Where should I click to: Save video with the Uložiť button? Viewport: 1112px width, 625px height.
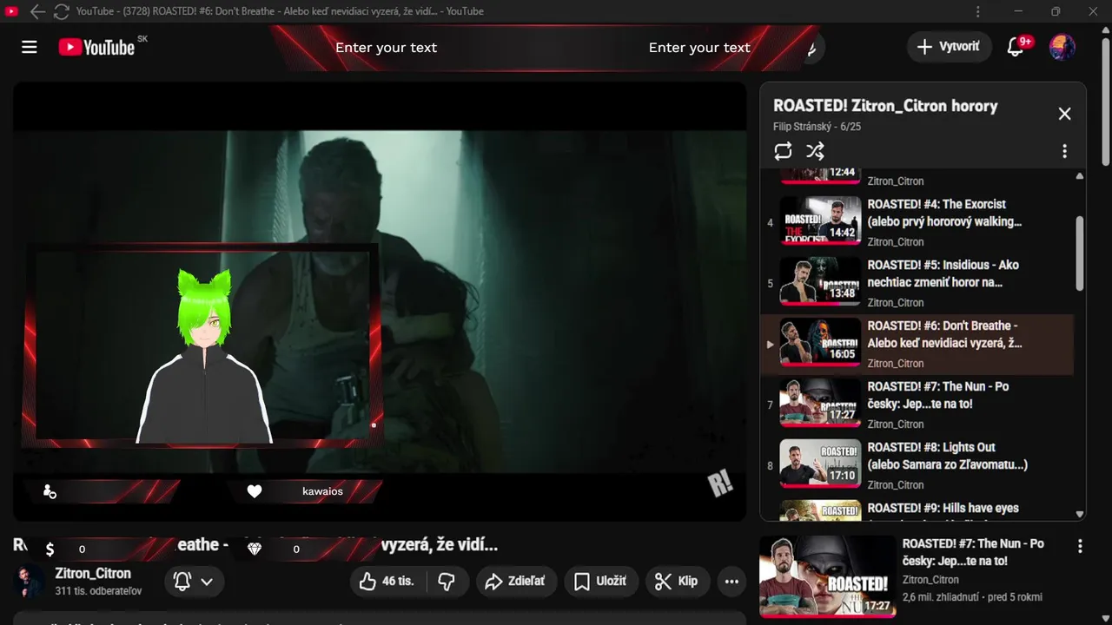pyautogui.click(x=601, y=582)
